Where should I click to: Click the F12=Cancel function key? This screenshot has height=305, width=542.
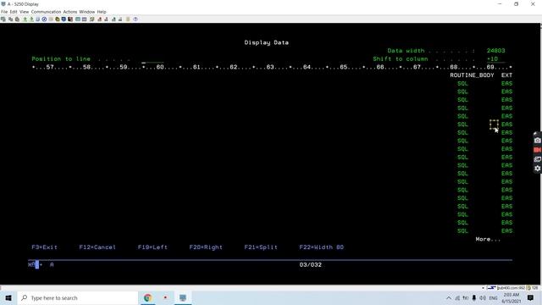(x=97, y=247)
